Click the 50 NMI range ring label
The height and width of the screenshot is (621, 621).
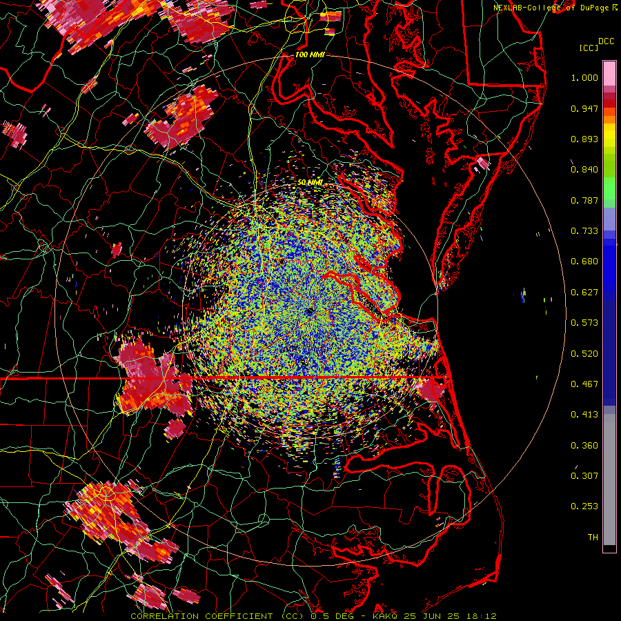(310, 182)
